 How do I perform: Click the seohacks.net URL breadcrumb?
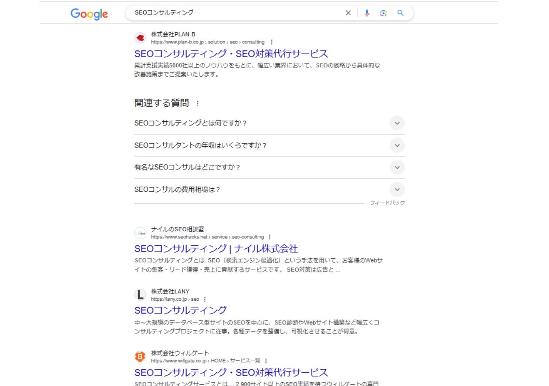coord(208,237)
